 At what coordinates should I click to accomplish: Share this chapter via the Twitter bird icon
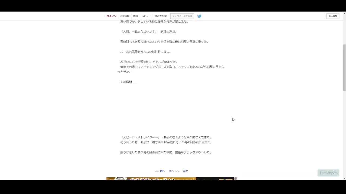pyautogui.click(x=199, y=16)
